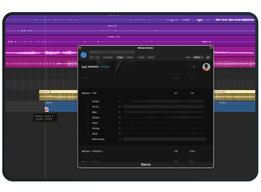Click the dragged red audio file icon
Image resolution: width=261 pixels, height=192 pixels.
click(x=47, y=110)
